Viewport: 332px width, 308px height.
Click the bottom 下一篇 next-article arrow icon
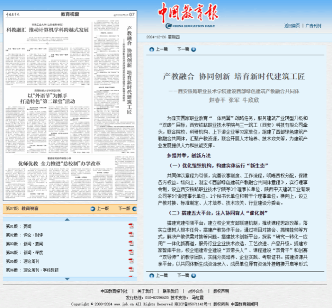click(x=194, y=276)
